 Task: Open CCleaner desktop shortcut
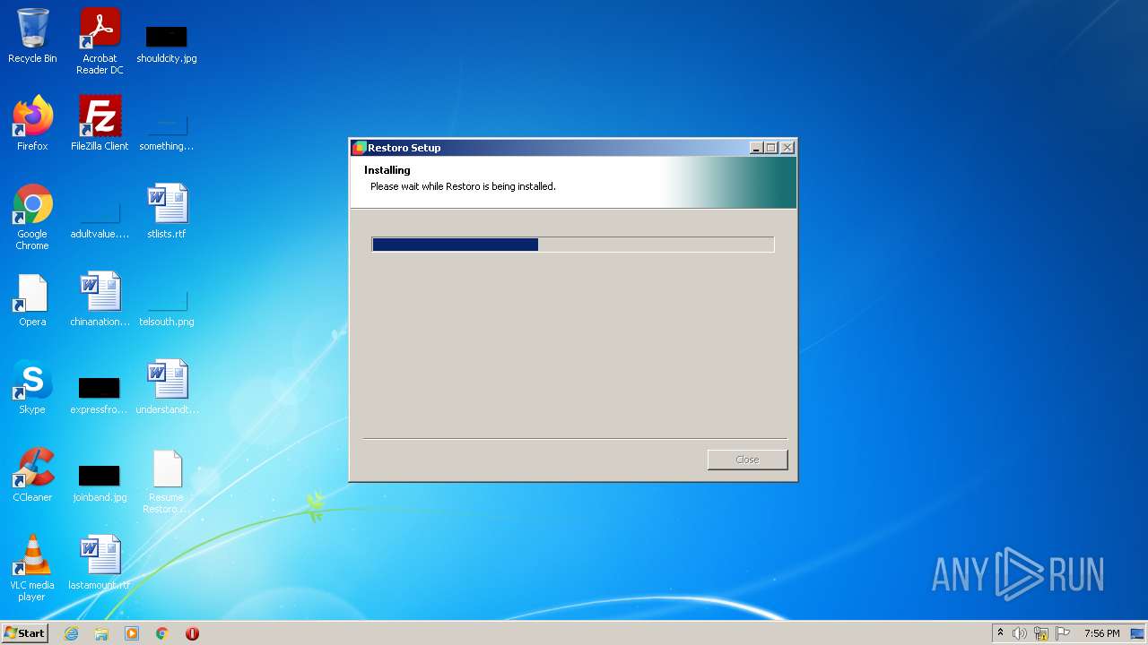coord(32,475)
